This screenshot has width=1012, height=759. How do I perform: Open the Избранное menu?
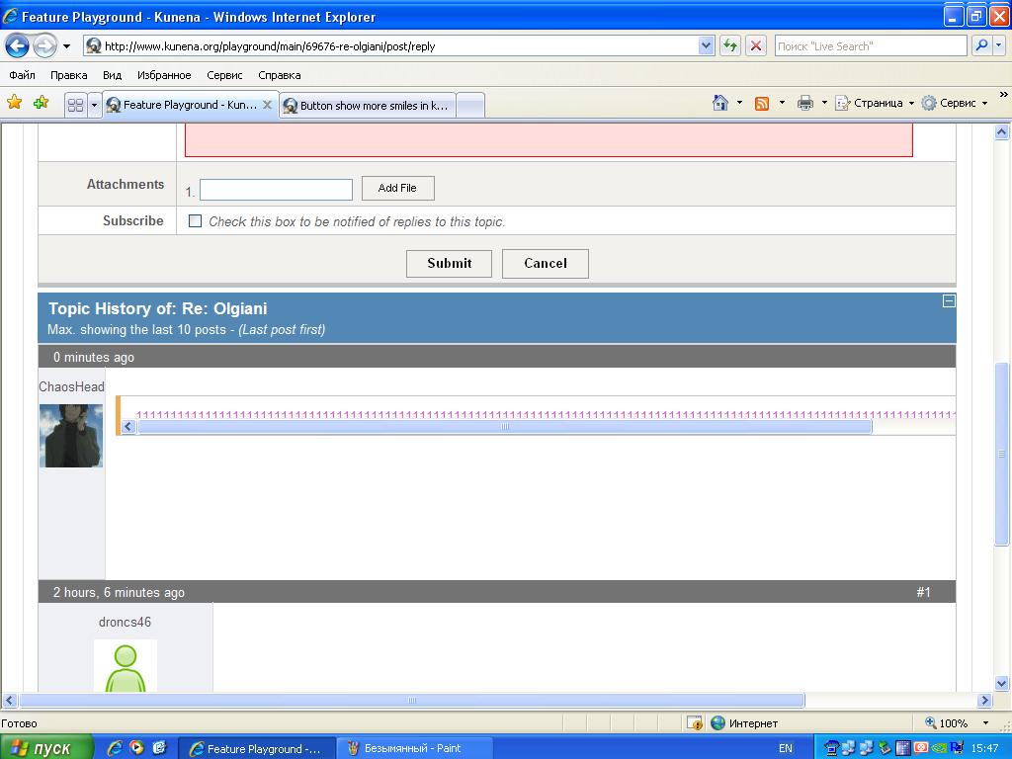164,75
